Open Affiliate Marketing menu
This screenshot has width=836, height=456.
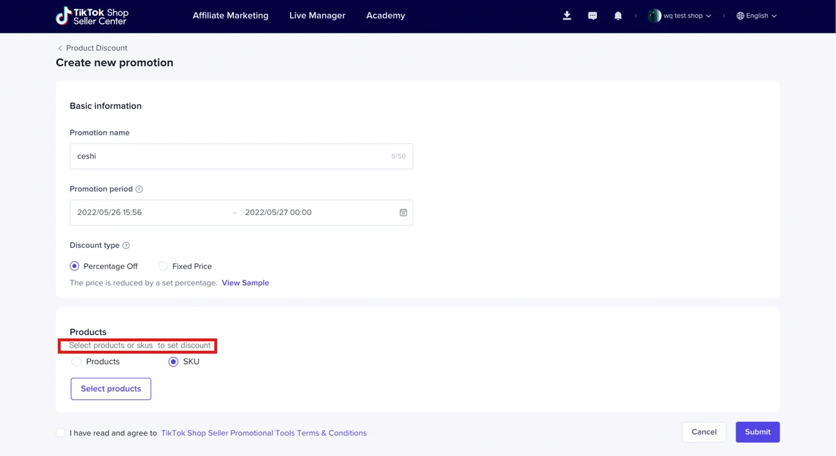coord(230,16)
